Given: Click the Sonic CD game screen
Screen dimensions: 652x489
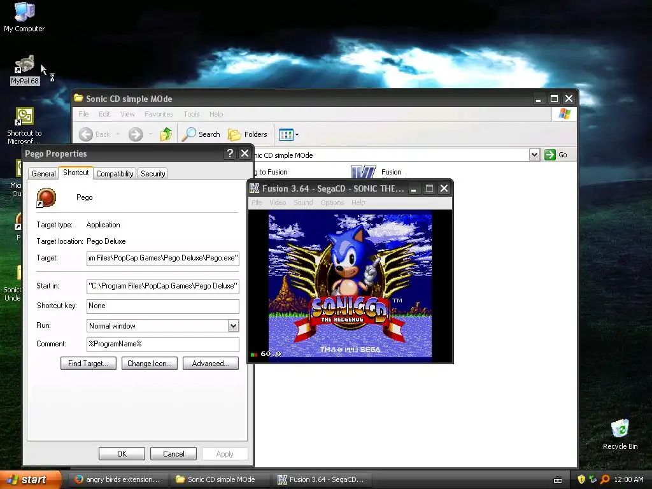Looking at the screenshot, I should click(350, 286).
